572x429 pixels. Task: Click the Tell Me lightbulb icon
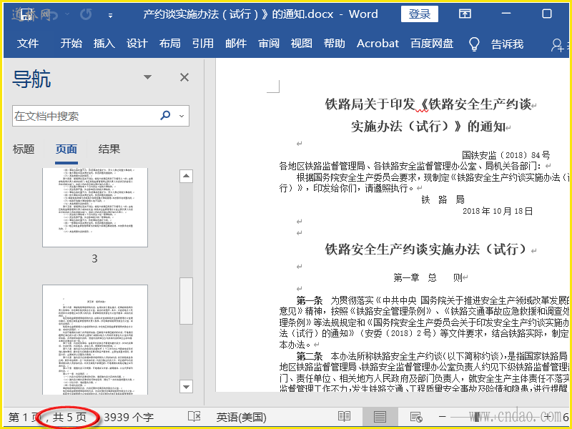pyautogui.click(x=473, y=44)
